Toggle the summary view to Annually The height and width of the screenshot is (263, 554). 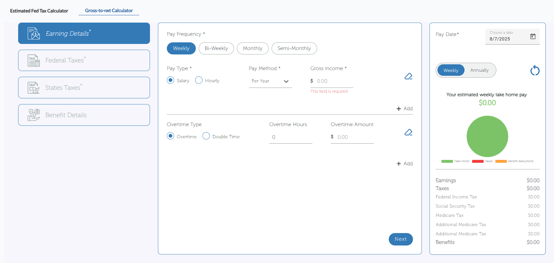tap(479, 70)
